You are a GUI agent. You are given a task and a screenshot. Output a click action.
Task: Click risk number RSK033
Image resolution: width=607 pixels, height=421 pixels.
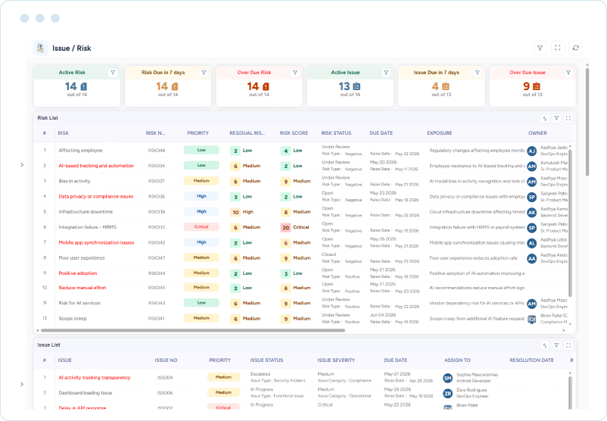click(x=157, y=227)
